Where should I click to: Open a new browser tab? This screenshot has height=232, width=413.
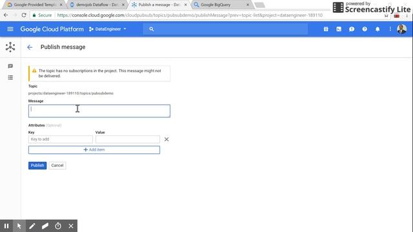(259, 5)
